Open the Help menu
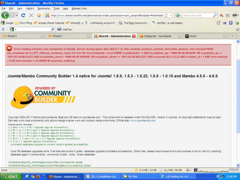This screenshot has width=240, height=180. (x=65, y=8)
